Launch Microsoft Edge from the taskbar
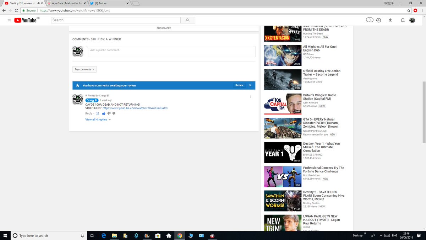 (x=104, y=235)
